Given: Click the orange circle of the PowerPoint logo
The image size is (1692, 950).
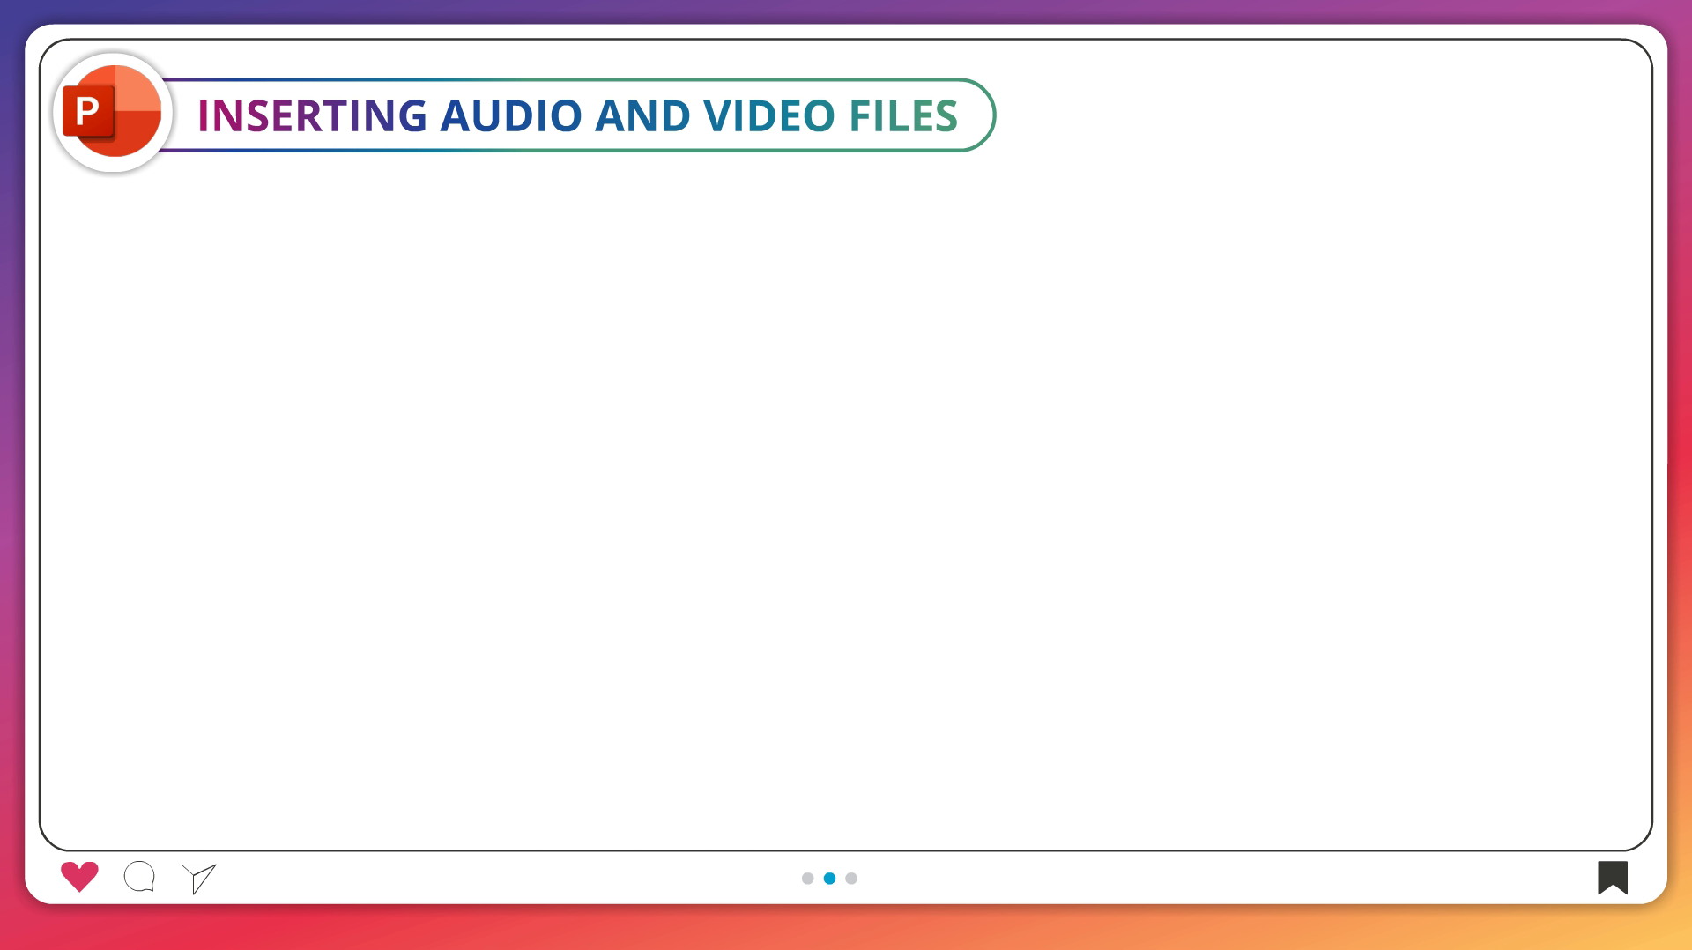Looking at the screenshot, I should [134, 113].
